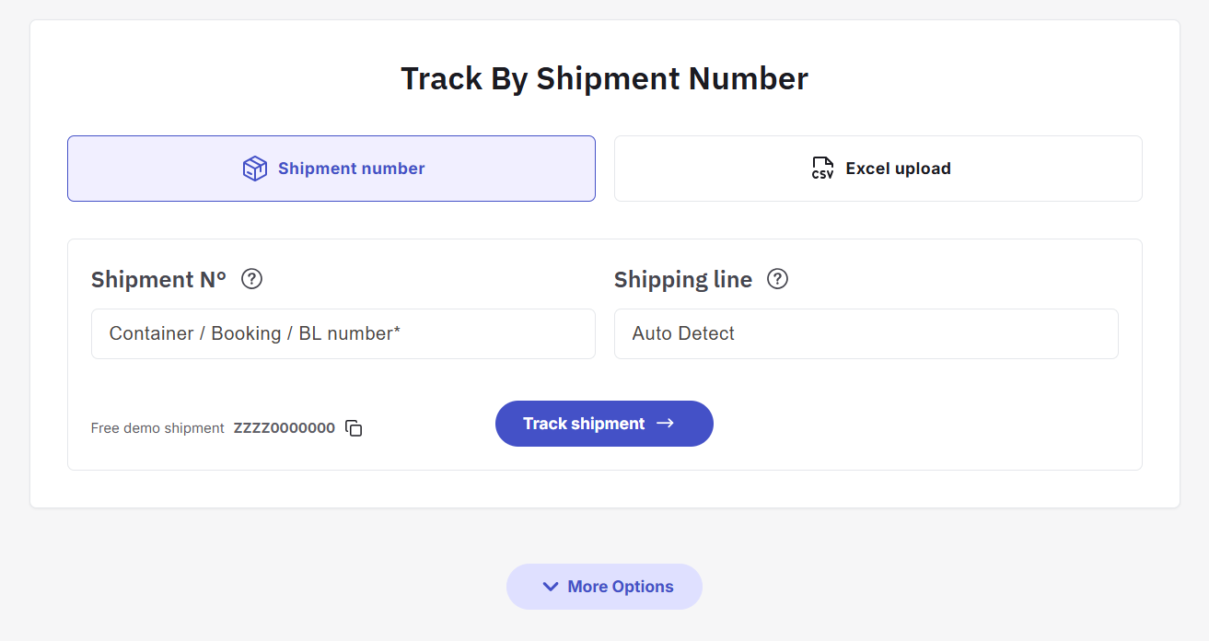Click the package box icon on Shipment number tab
The width and height of the screenshot is (1209, 641).
255,169
